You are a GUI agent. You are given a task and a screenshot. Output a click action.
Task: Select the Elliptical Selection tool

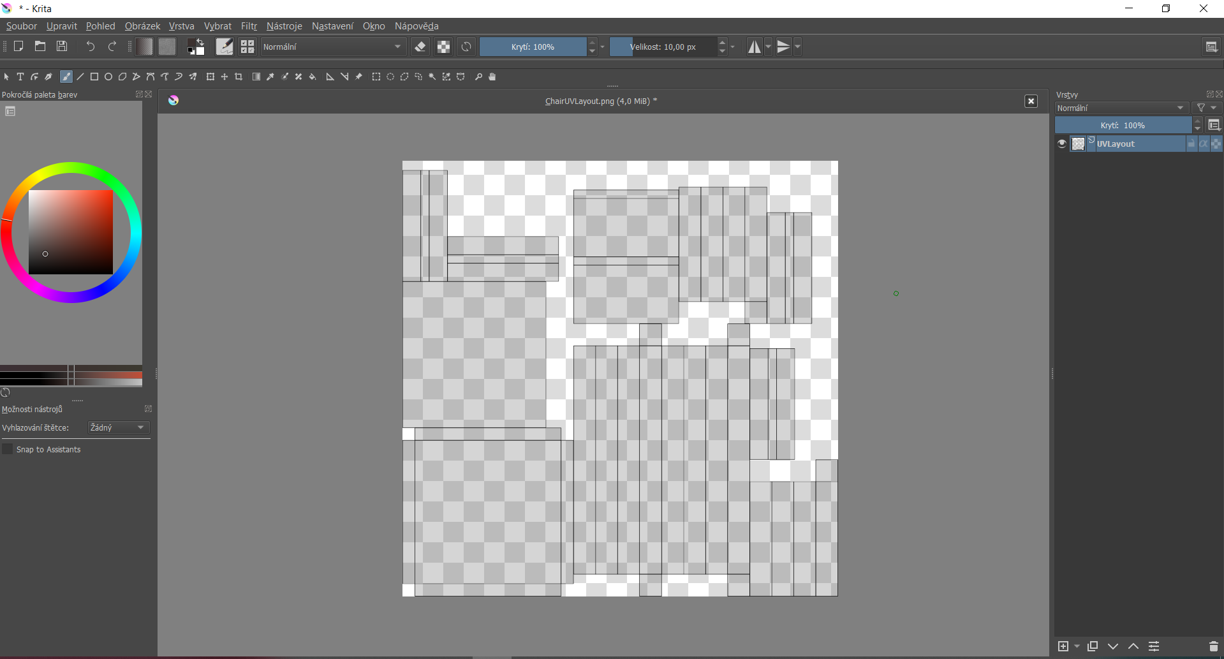point(390,77)
